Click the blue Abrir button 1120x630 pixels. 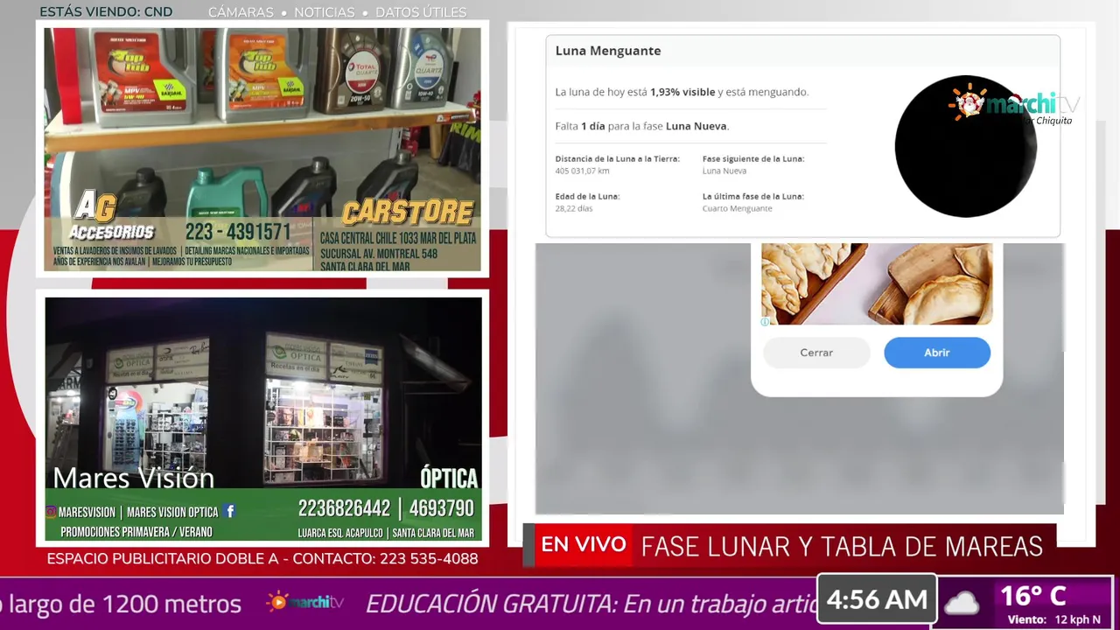point(937,353)
